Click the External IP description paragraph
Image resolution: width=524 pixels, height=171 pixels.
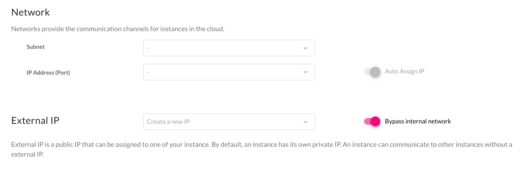262,150
